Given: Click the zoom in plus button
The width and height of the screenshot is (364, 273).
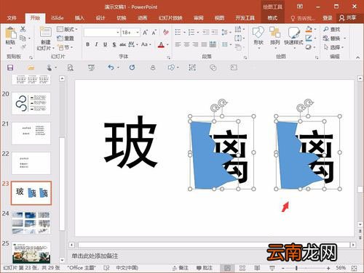Looking at the screenshot, I should click(328, 268).
